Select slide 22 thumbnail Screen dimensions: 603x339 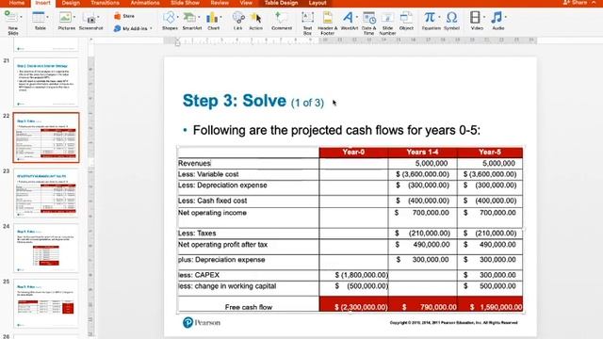pyautogui.click(x=46, y=137)
